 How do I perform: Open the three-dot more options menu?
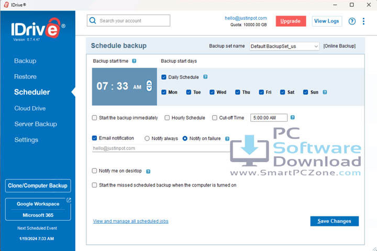pos(363,21)
